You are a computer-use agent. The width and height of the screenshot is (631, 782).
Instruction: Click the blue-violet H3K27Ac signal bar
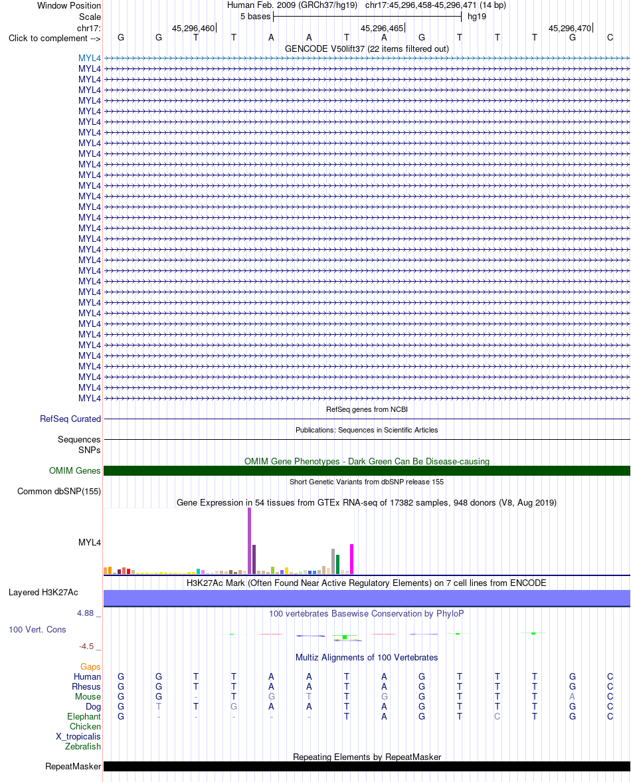point(367,598)
